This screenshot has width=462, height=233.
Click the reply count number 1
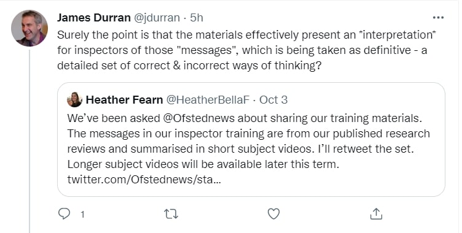click(82, 215)
